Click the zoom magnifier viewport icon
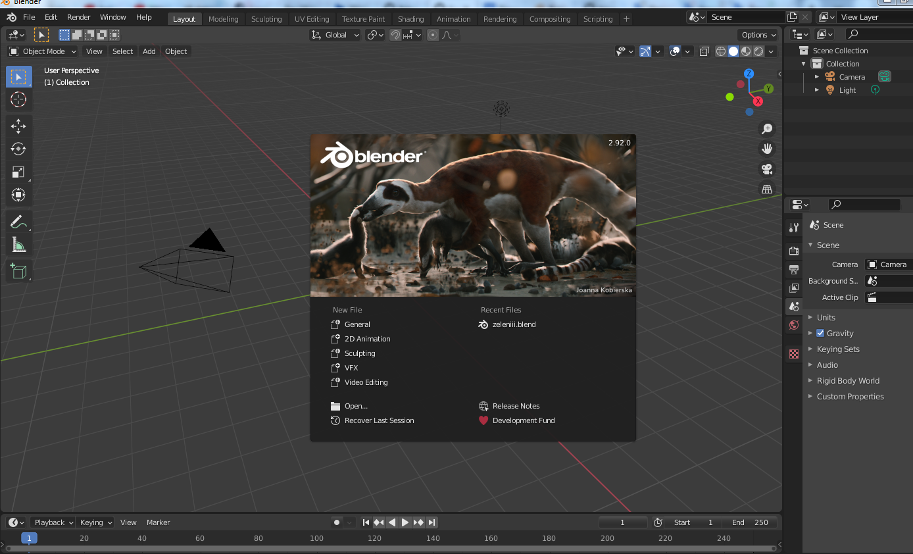 [x=767, y=129]
